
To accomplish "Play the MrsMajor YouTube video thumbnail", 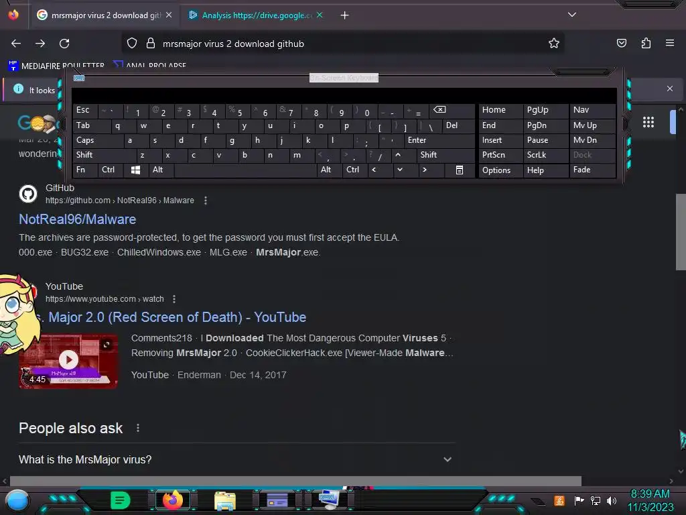I will point(69,360).
